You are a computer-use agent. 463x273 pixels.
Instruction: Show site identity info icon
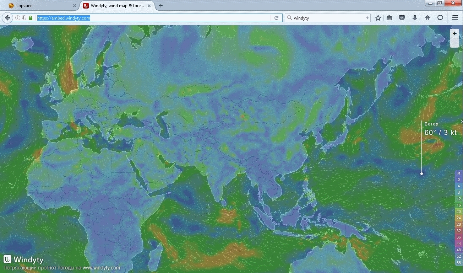[x=17, y=18]
